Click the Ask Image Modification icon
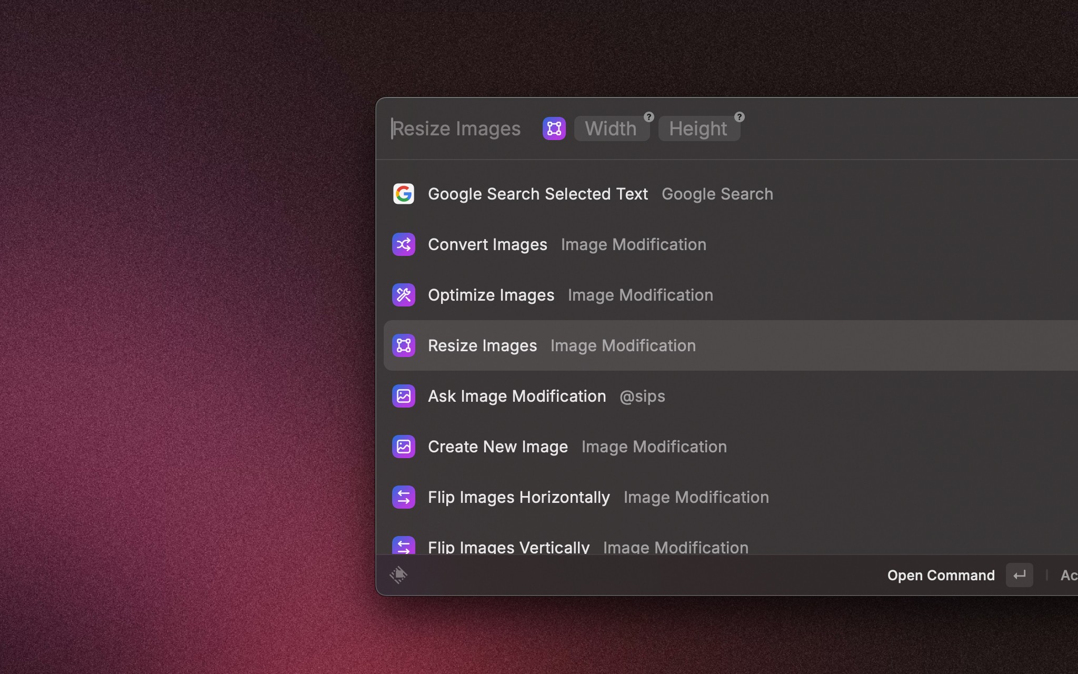The height and width of the screenshot is (674, 1078). coord(404,396)
